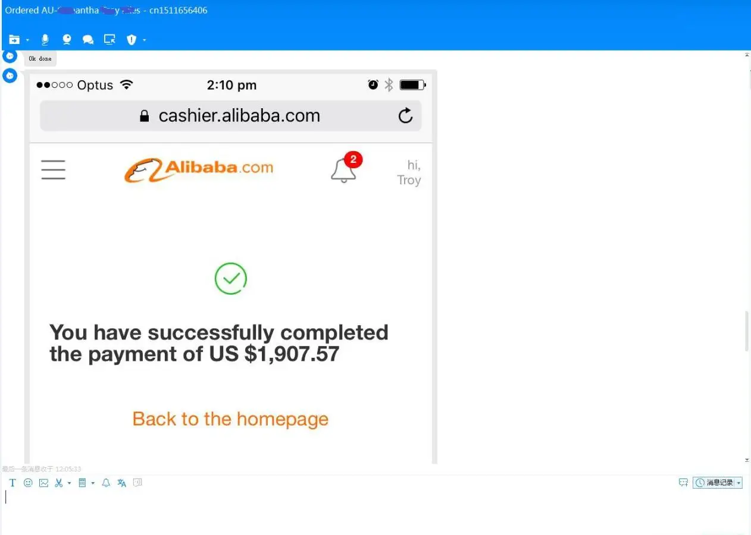Start a video call with webcam icon
The height and width of the screenshot is (535, 751).
click(67, 40)
